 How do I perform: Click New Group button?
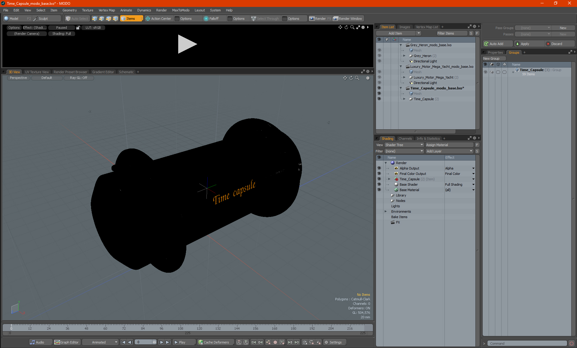pyautogui.click(x=494, y=58)
